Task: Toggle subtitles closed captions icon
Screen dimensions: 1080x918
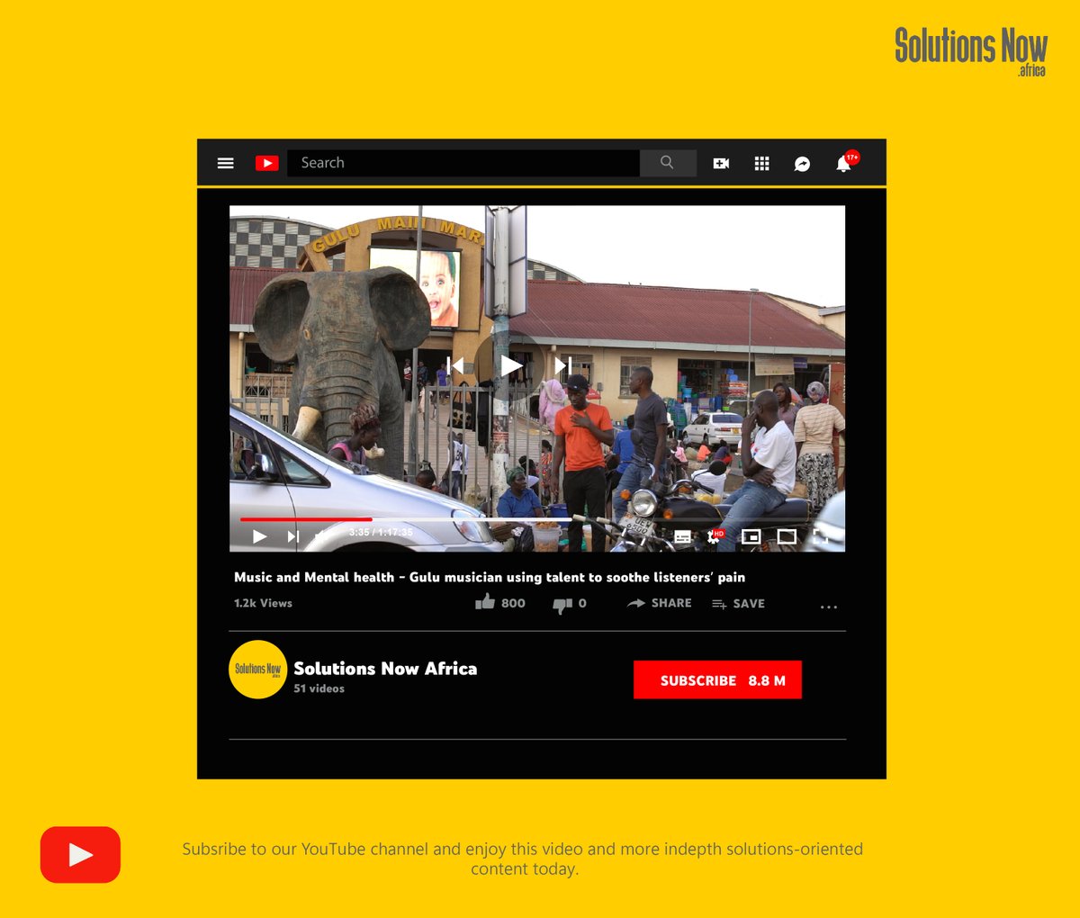Action: click(683, 537)
